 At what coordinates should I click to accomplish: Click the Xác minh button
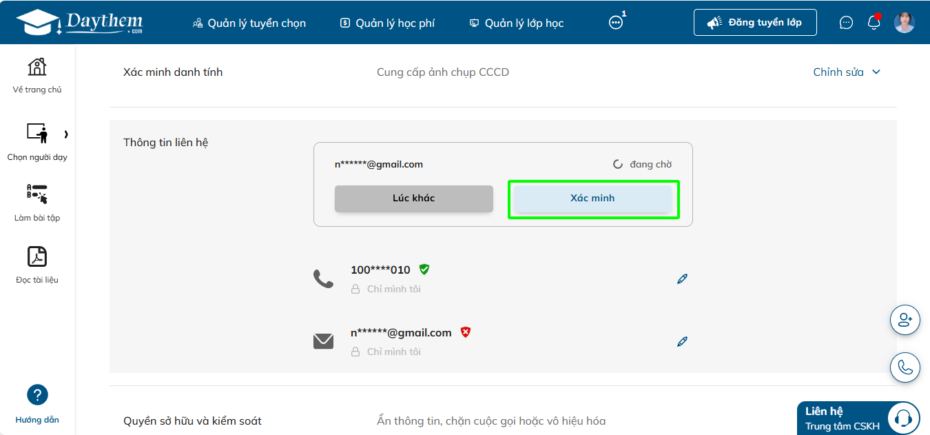coord(592,199)
